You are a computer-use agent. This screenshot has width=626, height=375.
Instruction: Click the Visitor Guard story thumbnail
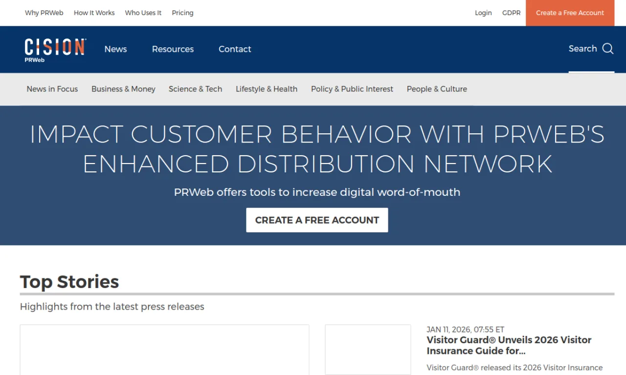tap(368, 350)
